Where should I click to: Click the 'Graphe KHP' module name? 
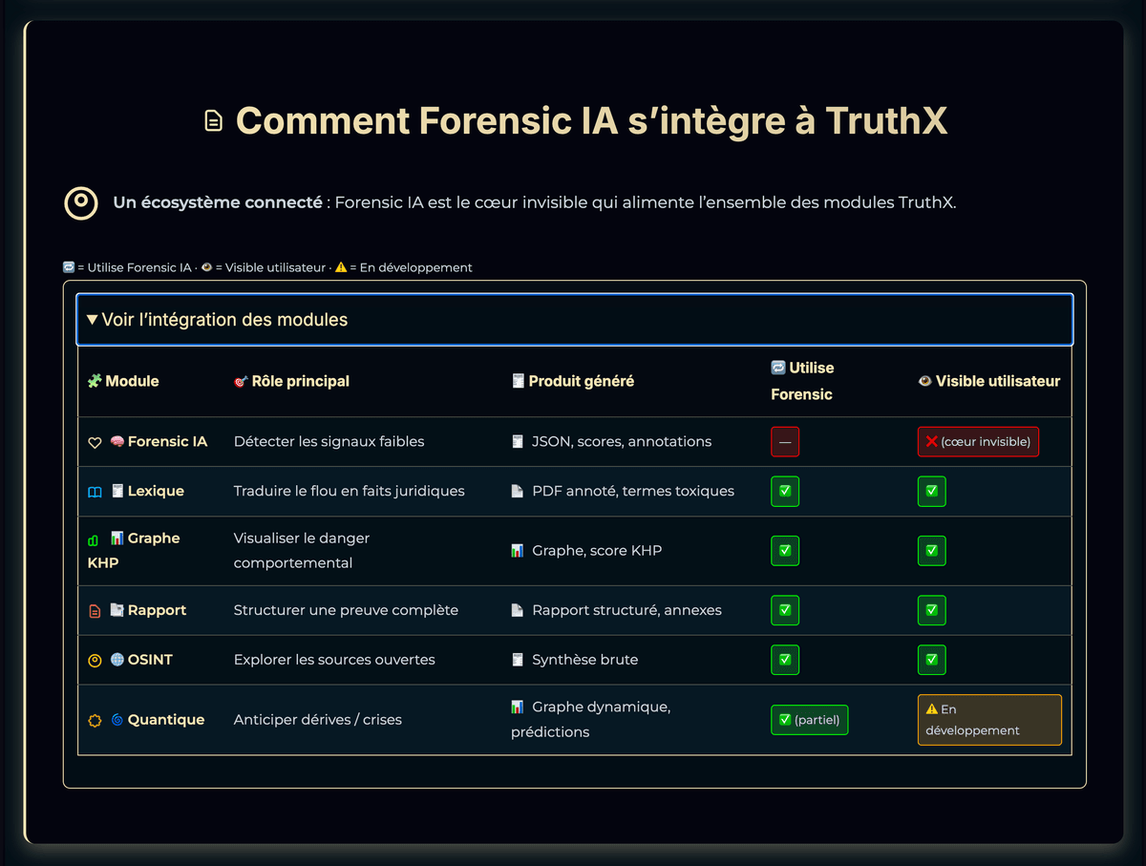pyautogui.click(x=134, y=551)
